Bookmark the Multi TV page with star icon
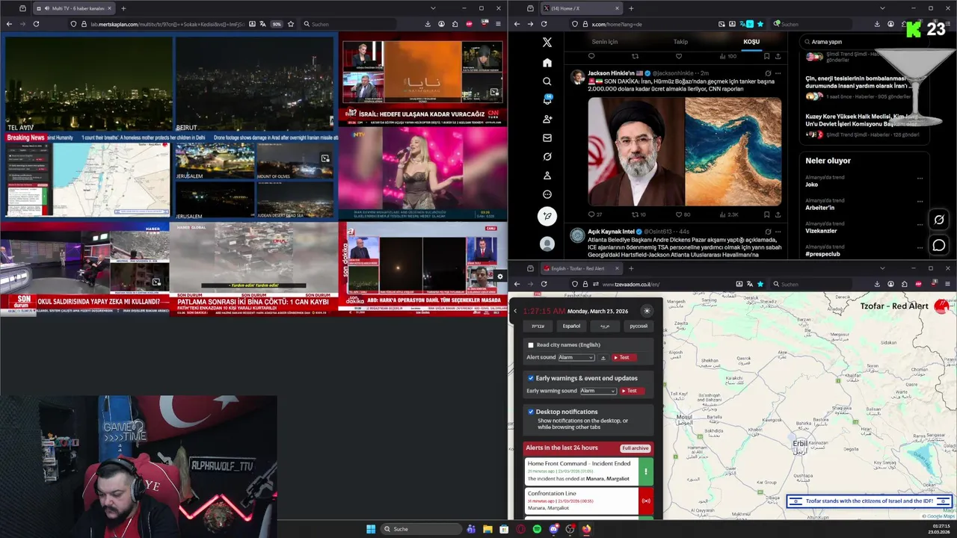 tap(291, 24)
